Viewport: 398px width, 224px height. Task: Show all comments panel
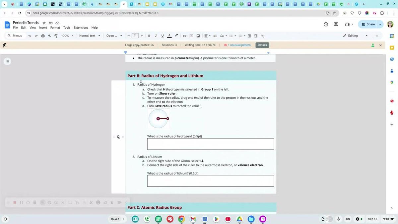(336, 24)
